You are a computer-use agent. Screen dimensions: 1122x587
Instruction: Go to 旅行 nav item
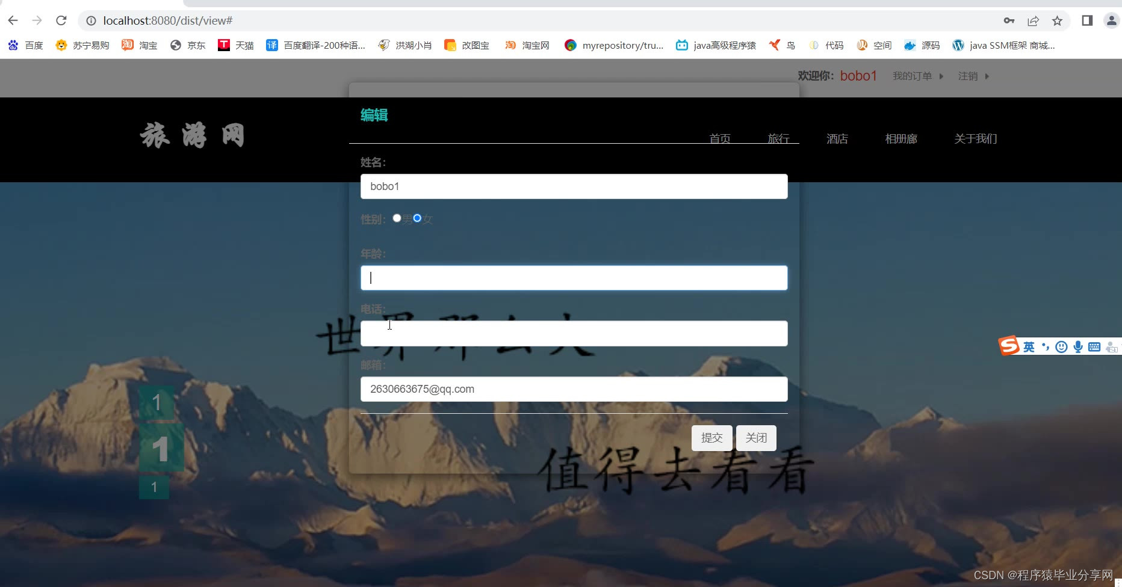(778, 138)
